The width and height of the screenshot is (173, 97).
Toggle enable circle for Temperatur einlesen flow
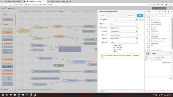click(x=170, y=25)
